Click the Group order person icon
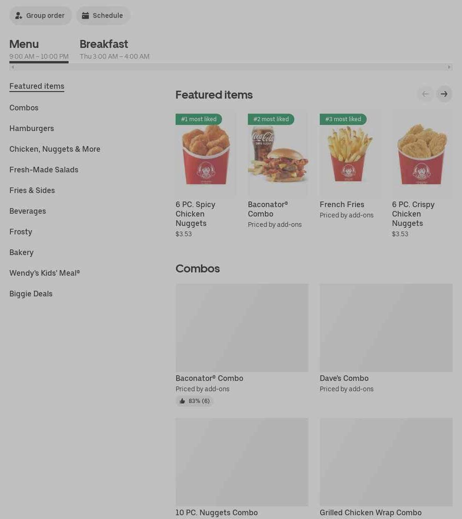 point(18,15)
